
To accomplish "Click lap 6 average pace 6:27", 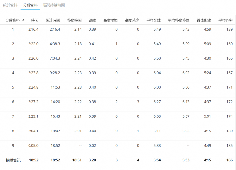I will coord(157,102).
